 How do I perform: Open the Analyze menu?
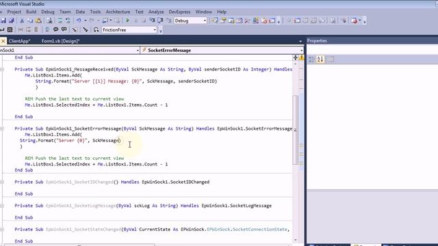tap(156, 12)
